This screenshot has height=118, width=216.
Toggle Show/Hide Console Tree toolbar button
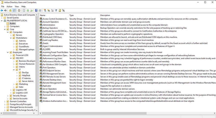[14, 10]
